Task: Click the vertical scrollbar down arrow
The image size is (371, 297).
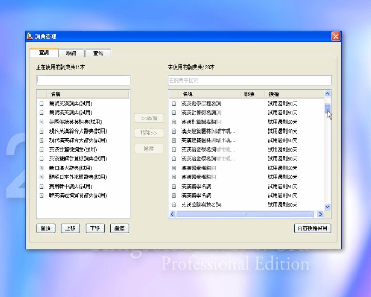Action: coord(327,207)
